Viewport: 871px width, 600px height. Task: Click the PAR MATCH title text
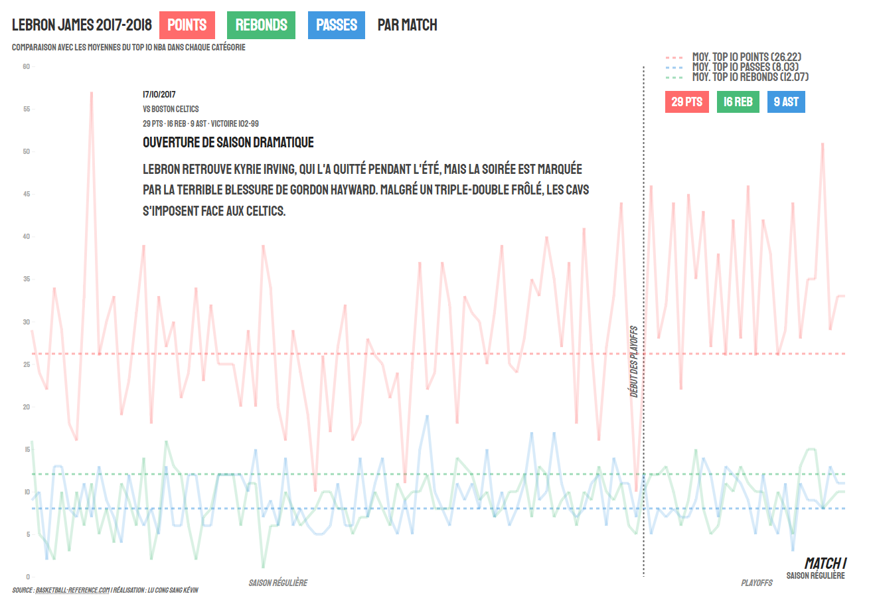point(407,25)
